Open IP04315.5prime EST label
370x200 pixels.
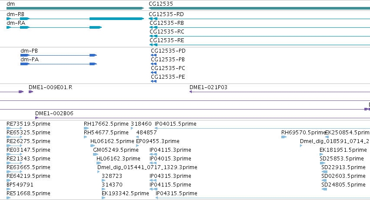(x=176, y=193)
